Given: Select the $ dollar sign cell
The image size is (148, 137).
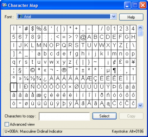Looking at the screenshot, I should [x=33, y=29].
